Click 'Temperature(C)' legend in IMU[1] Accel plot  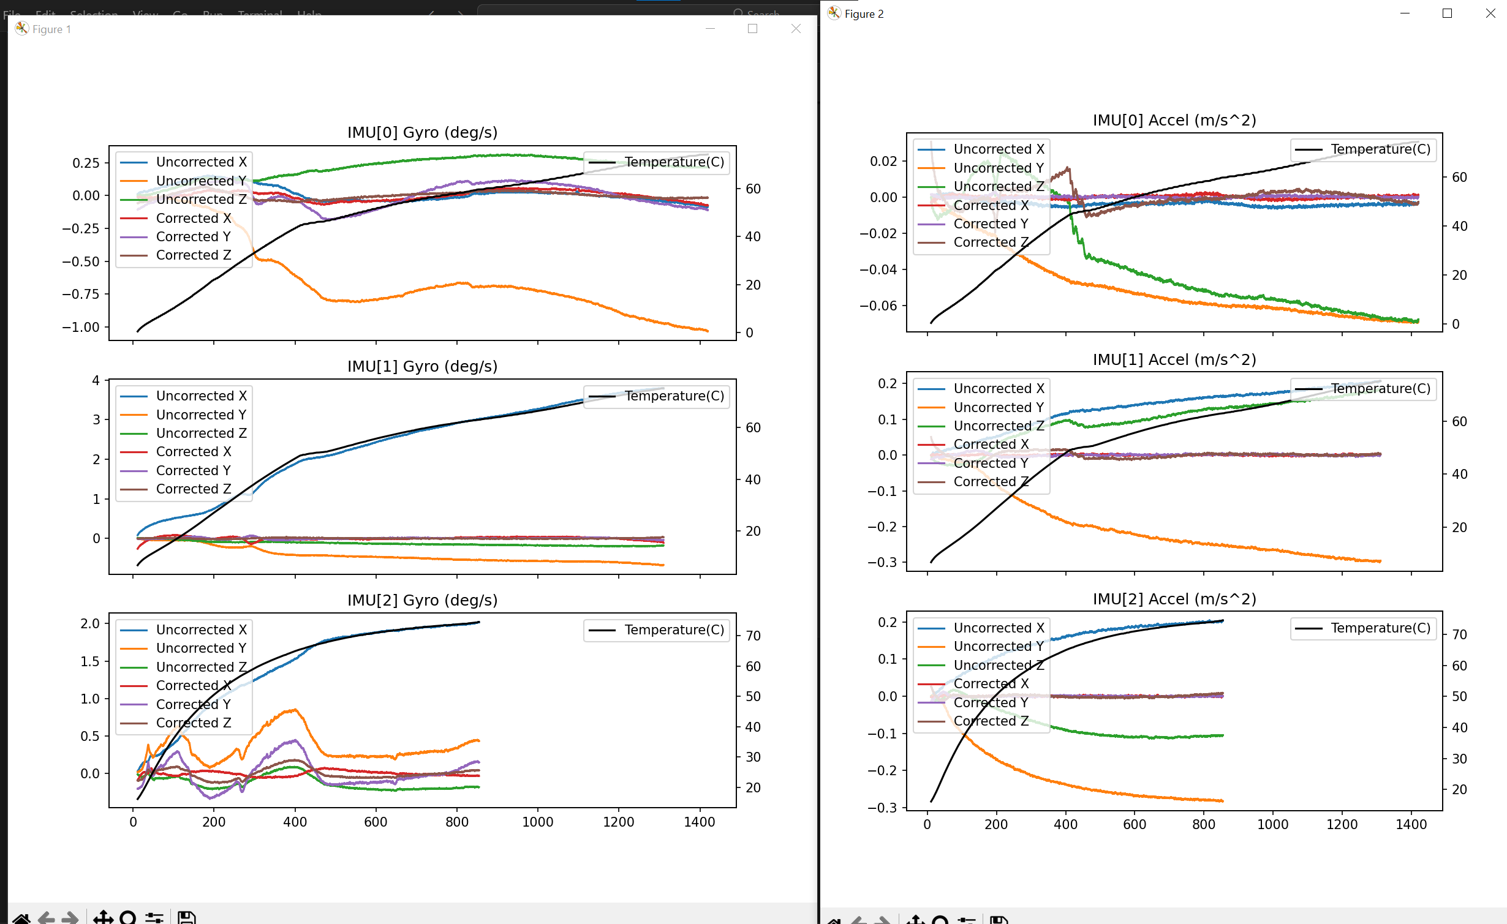1381,389
